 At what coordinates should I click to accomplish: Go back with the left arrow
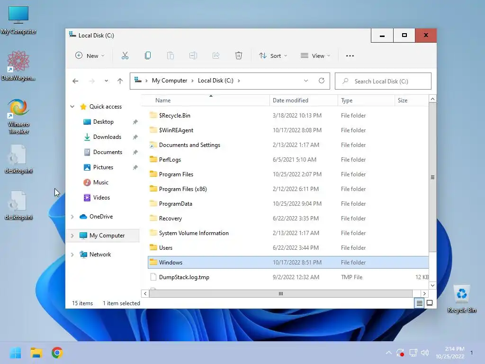[x=75, y=81]
